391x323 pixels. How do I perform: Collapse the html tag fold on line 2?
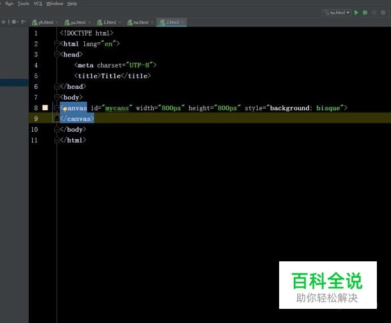(x=57, y=44)
